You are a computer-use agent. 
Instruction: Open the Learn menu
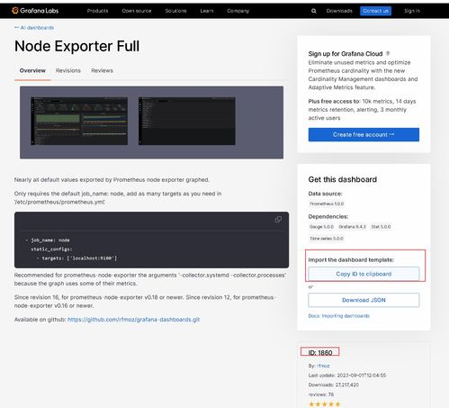pyautogui.click(x=207, y=11)
